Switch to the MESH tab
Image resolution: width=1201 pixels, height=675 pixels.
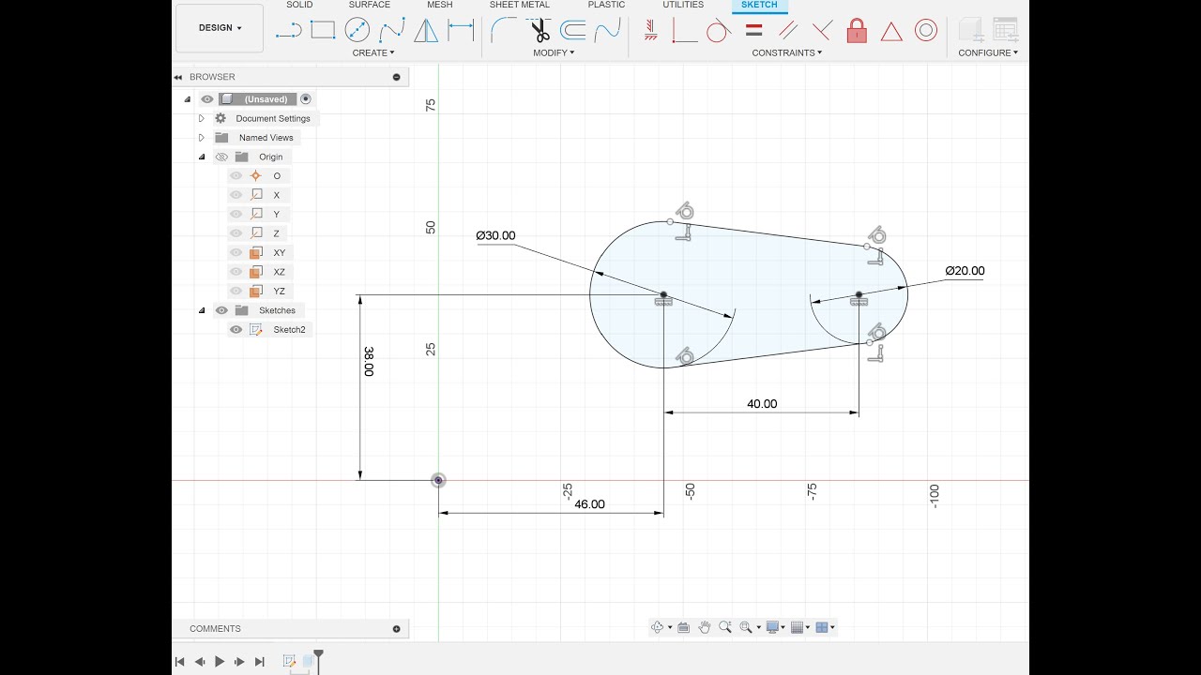440,5
